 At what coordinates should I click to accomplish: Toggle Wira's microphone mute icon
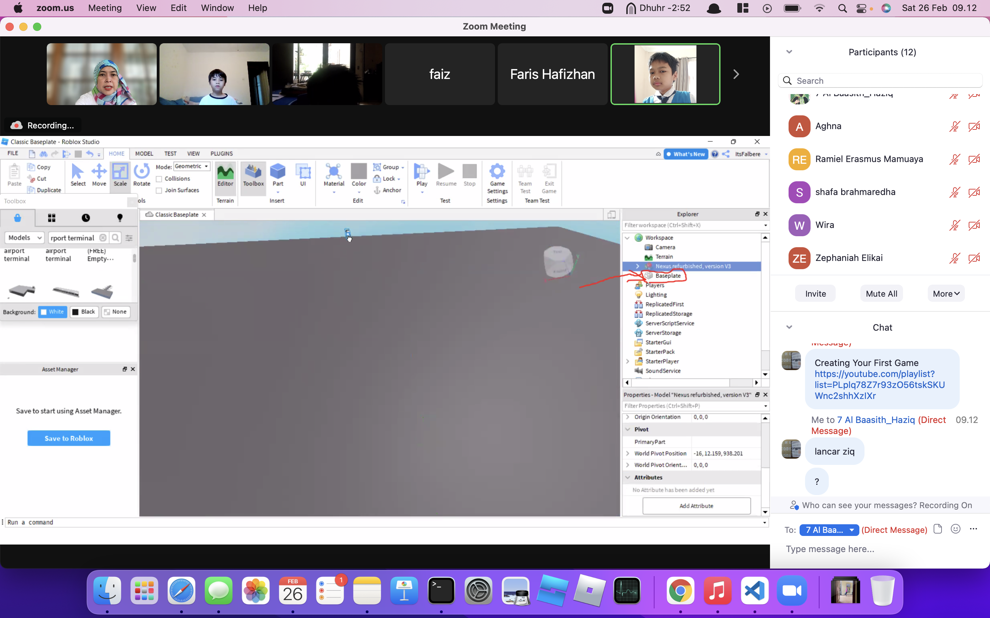coord(954,225)
